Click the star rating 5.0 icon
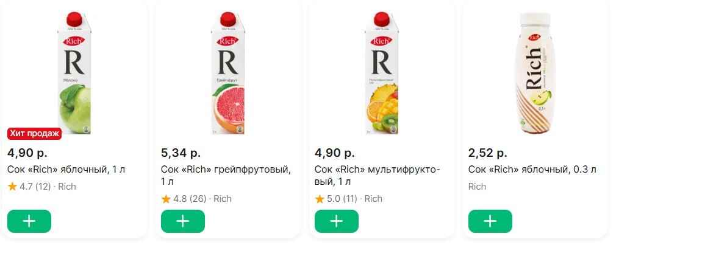Viewport: 716px width, 262px height. 320,199
